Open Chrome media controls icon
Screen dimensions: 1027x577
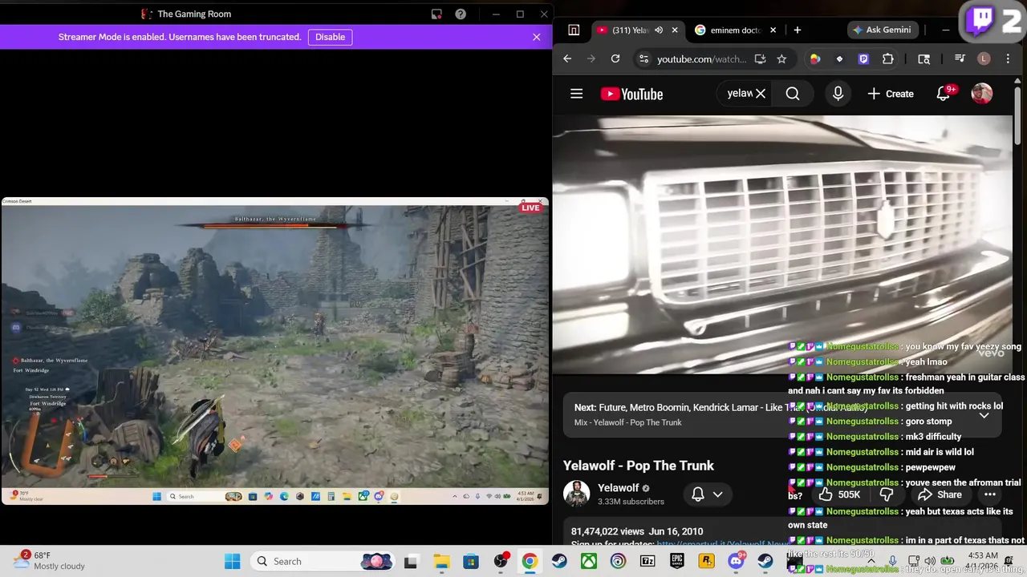960,59
